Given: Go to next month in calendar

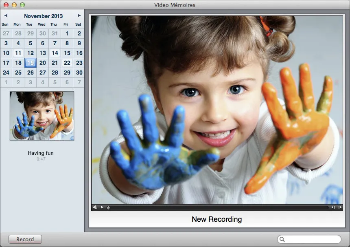Looking at the screenshot, I should (x=79, y=15).
